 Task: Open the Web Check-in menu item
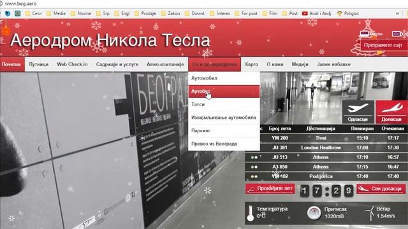(72, 64)
